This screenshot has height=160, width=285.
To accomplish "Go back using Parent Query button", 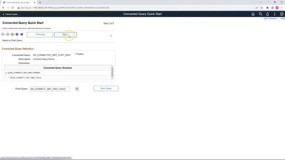I will coord(10,14).
